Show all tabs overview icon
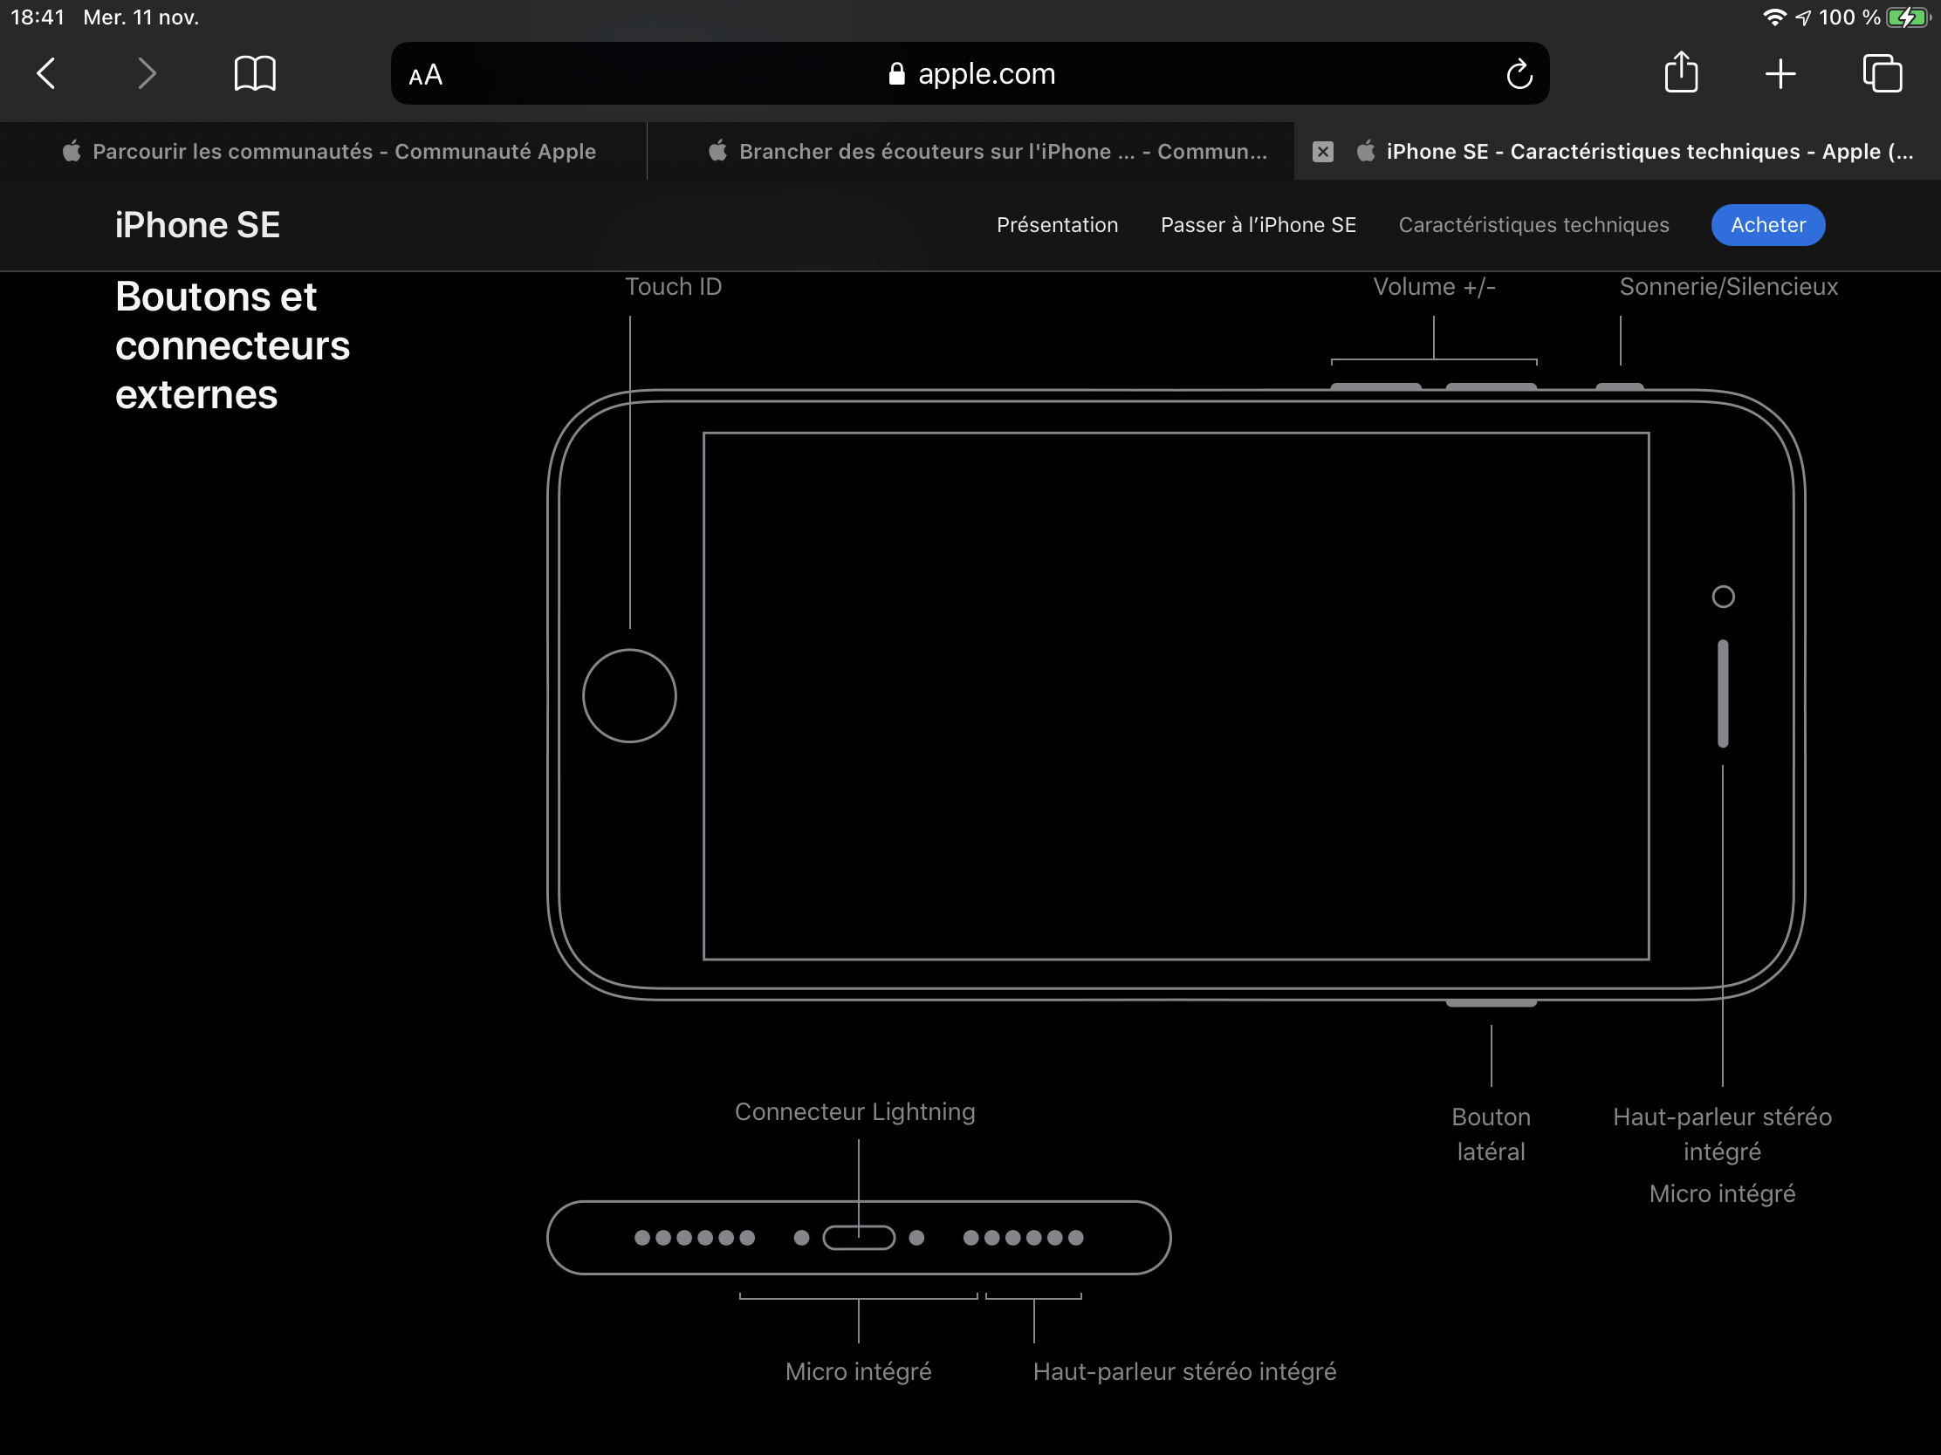 [x=1882, y=73]
